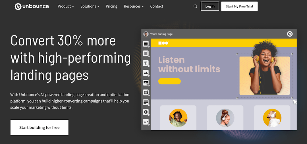
Task: Click the circular photo of man in white hoodie
Action: tap(272, 118)
